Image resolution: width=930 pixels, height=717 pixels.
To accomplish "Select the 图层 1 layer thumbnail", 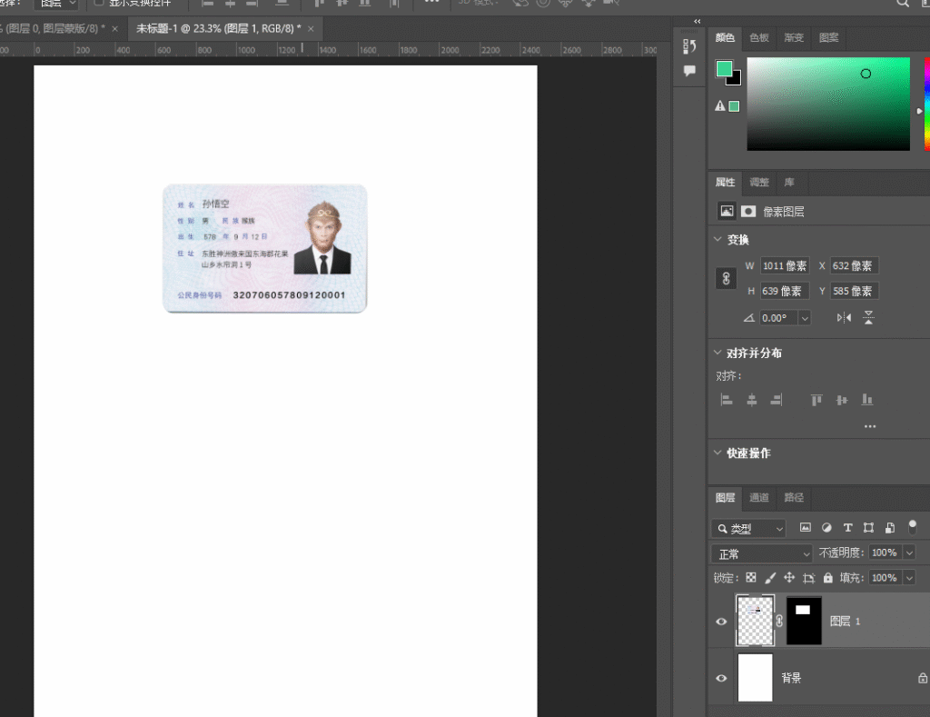I will click(755, 621).
